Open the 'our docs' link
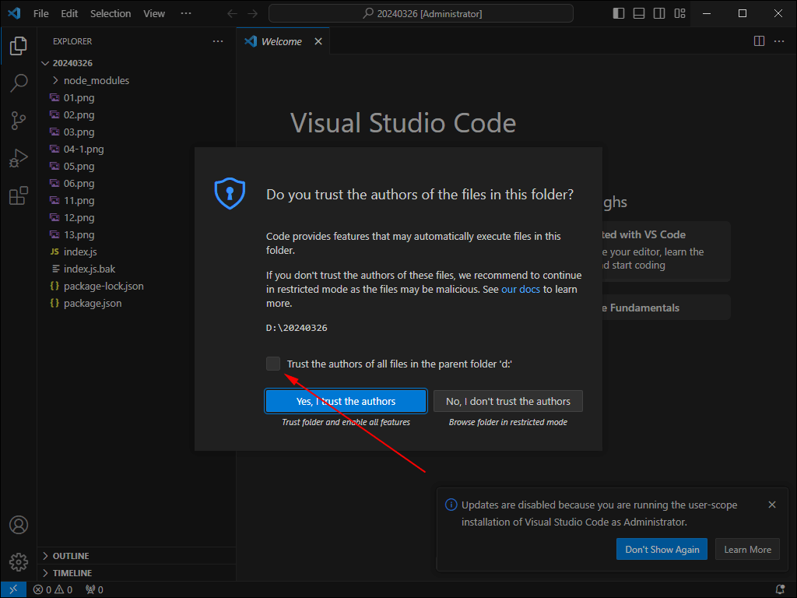Viewport: 797px width, 598px height. 521,290
